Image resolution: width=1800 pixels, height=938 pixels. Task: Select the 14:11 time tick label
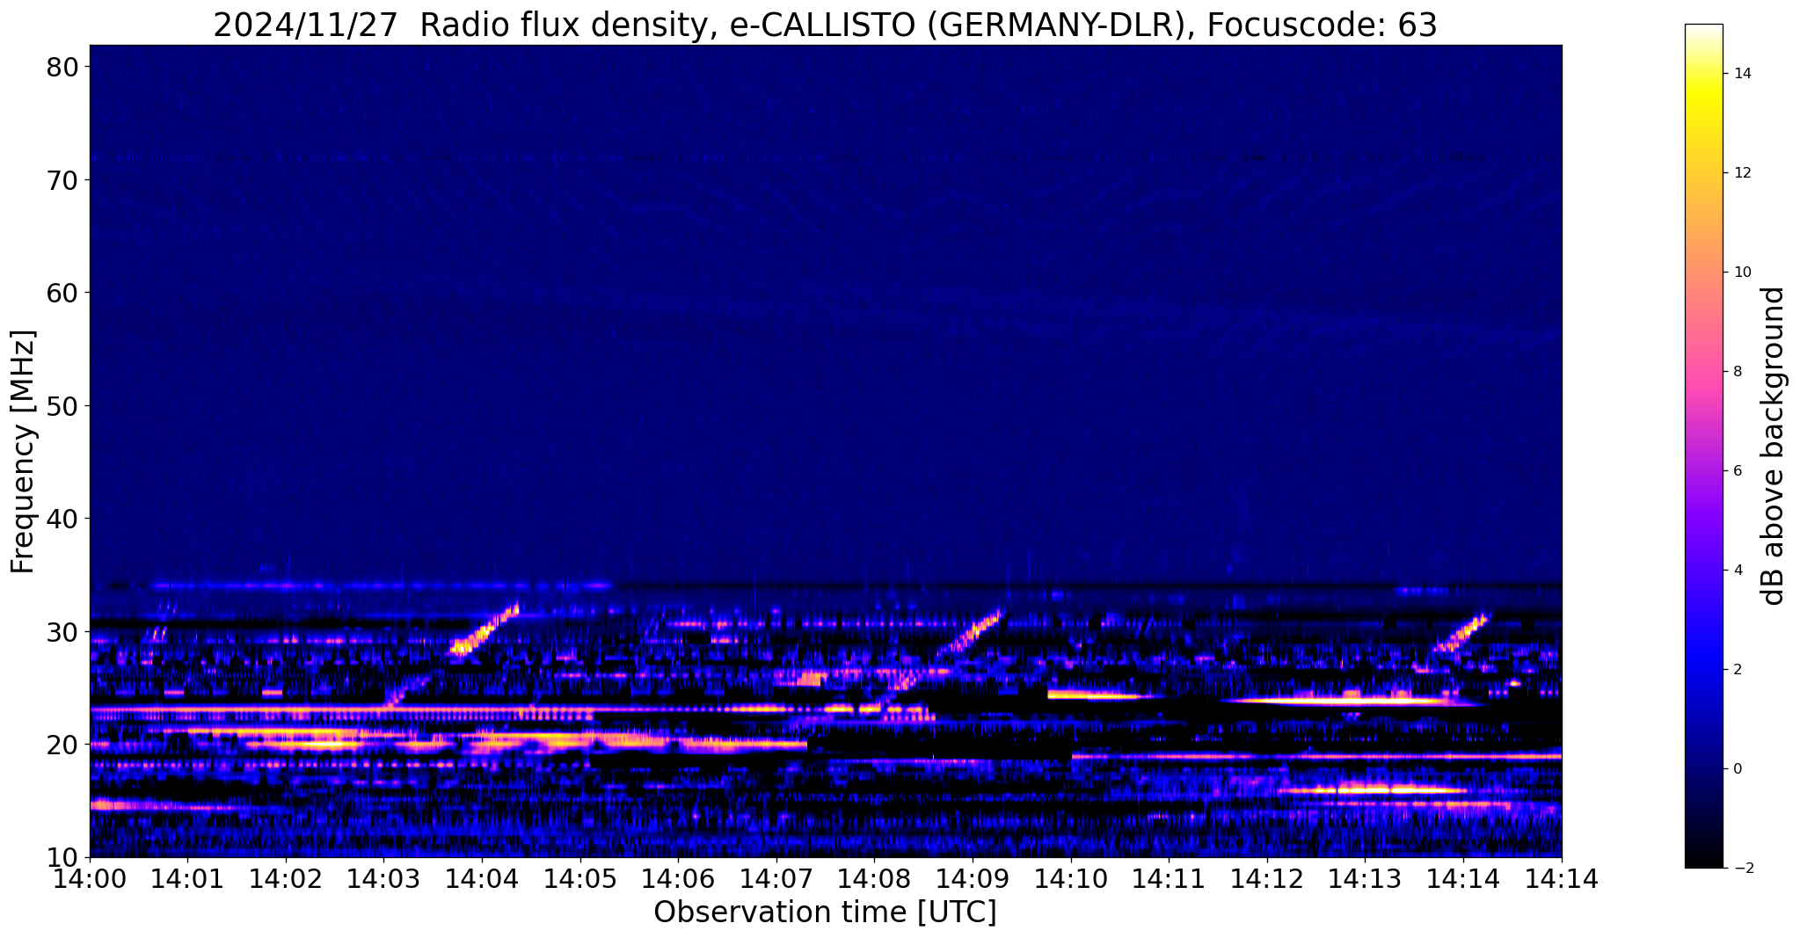1169,878
